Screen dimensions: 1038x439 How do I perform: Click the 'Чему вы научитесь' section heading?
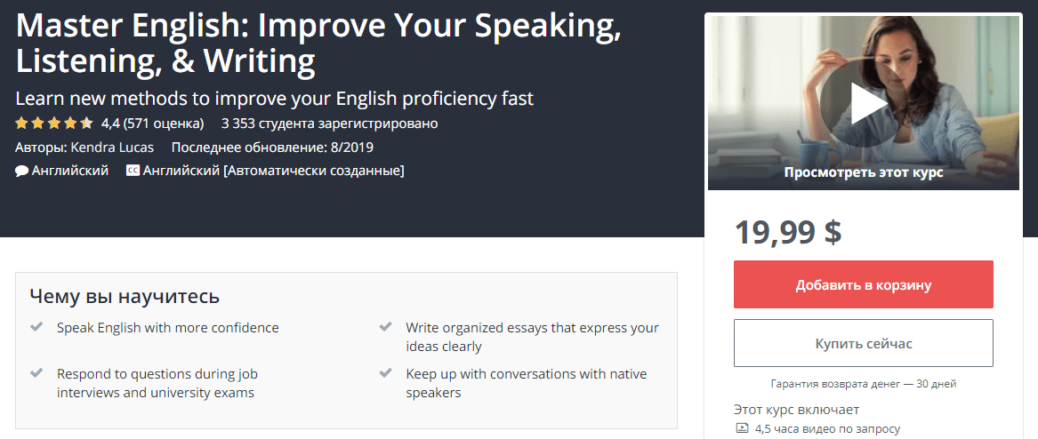(125, 296)
